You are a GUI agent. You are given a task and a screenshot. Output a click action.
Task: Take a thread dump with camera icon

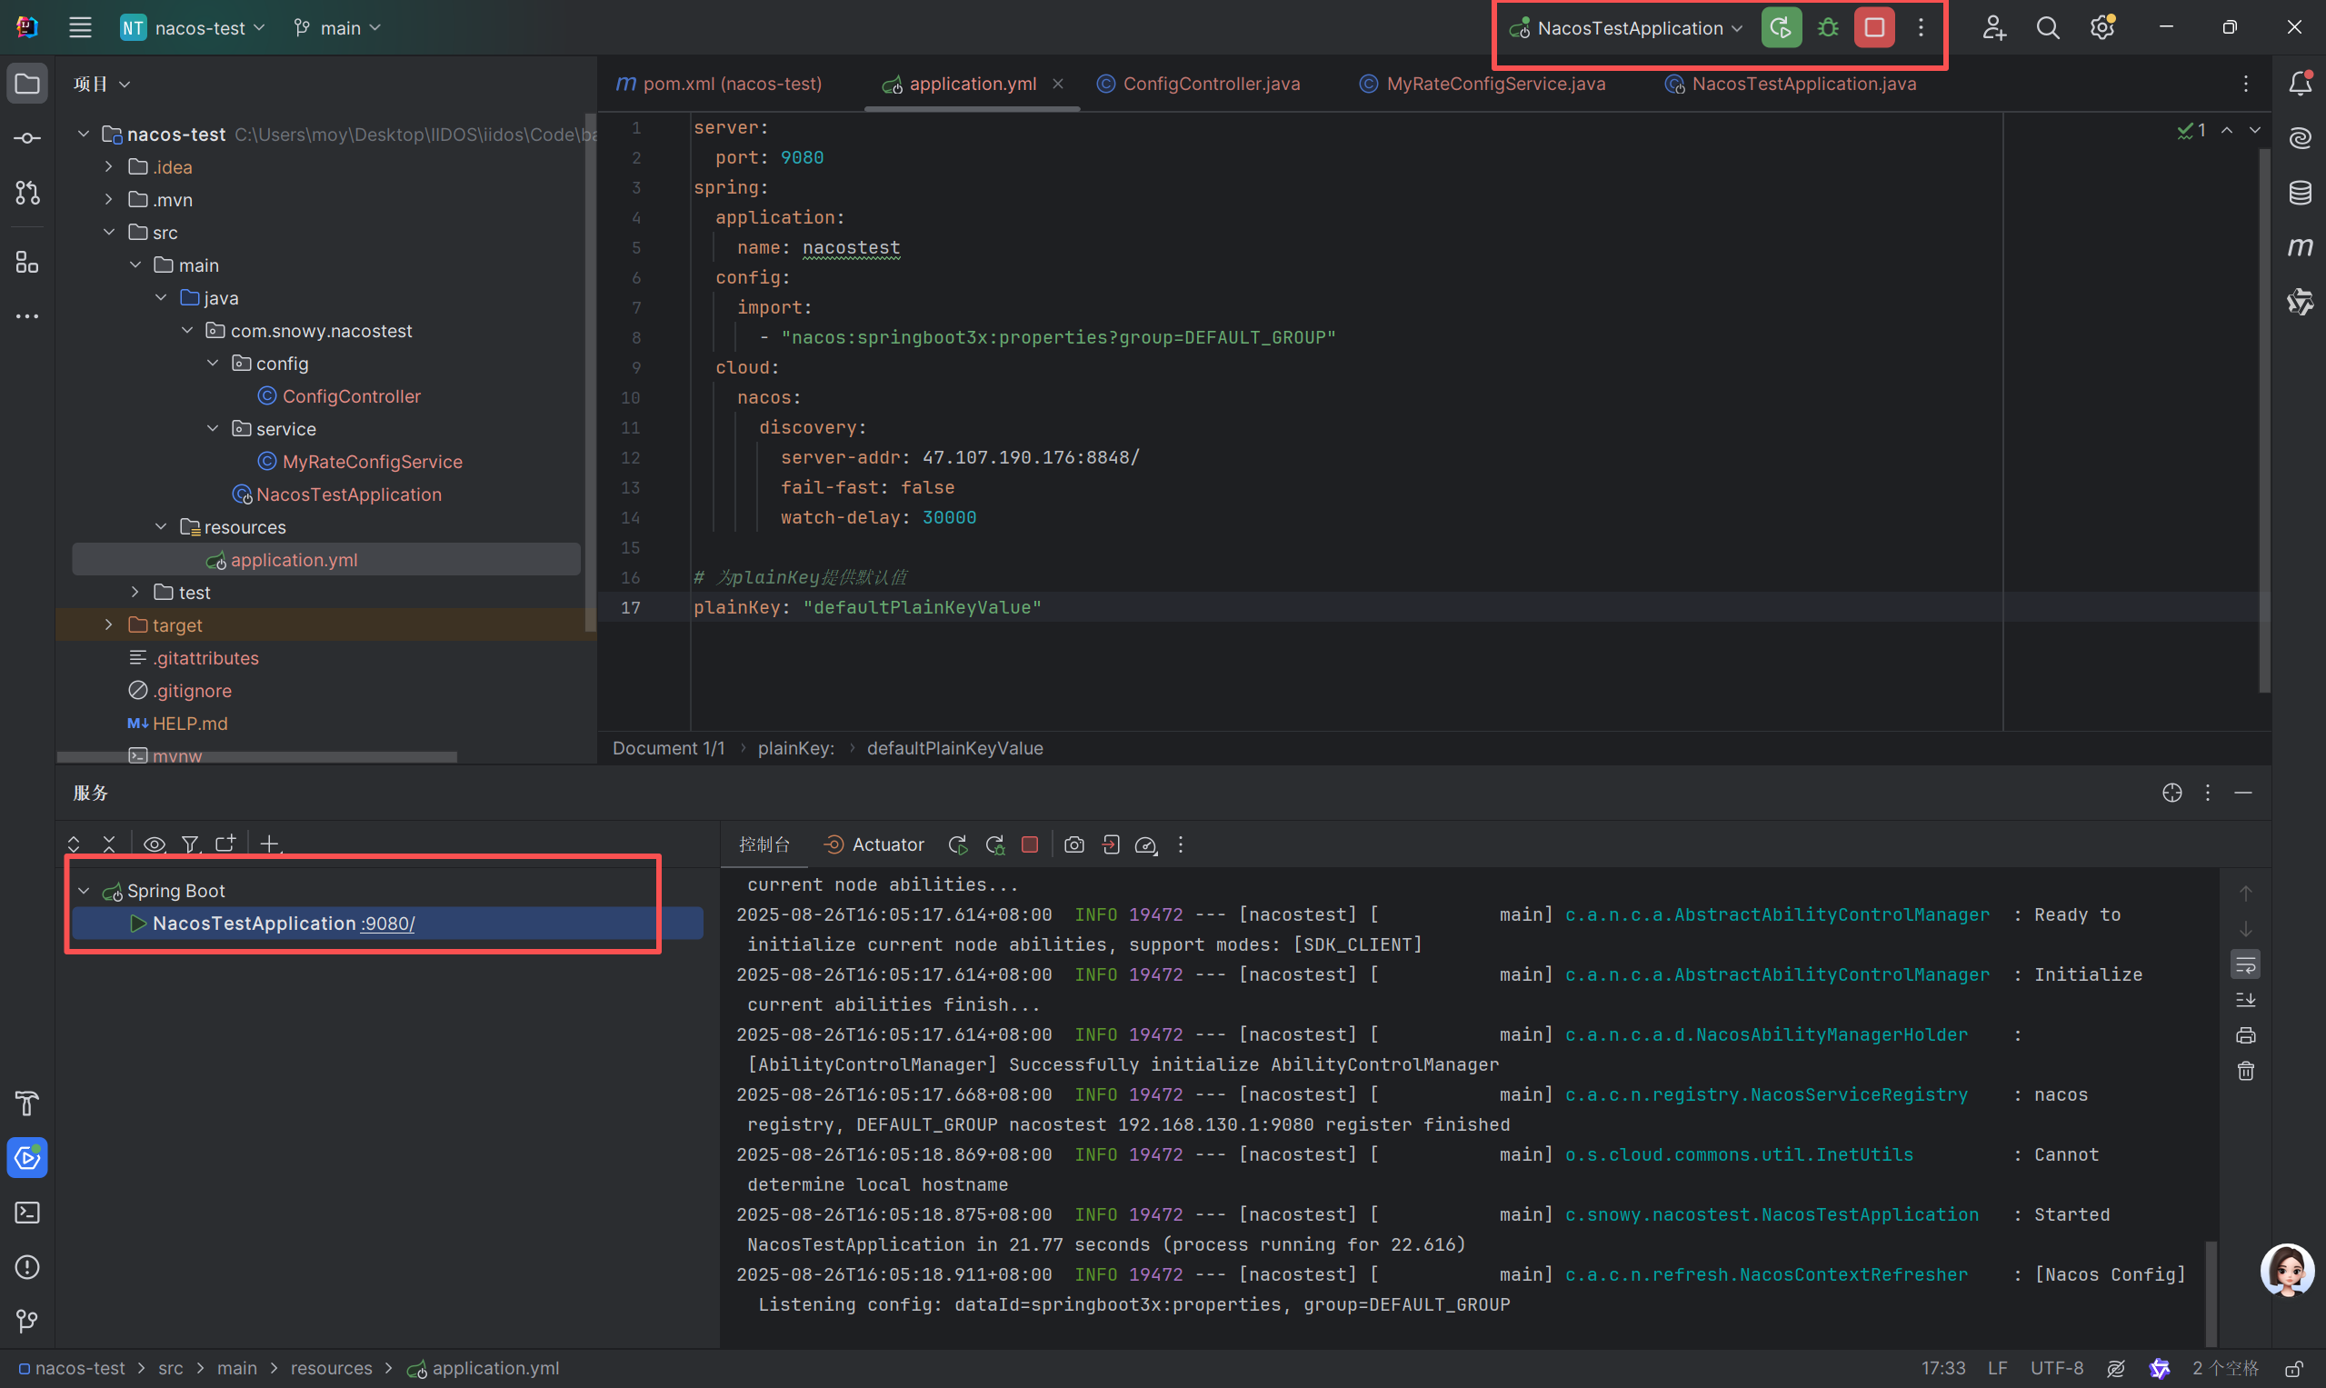coord(1073,844)
